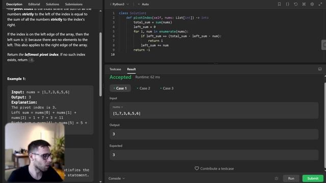This screenshot has width=326, height=183.
Task: Click code line 'return -1'
Action: [142, 50]
